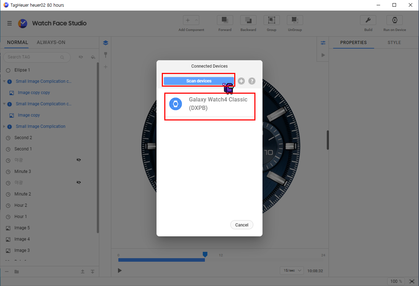The width and height of the screenshot is (419, 286).
Task: Open the hamburger main menu
Action: point(10,24)
